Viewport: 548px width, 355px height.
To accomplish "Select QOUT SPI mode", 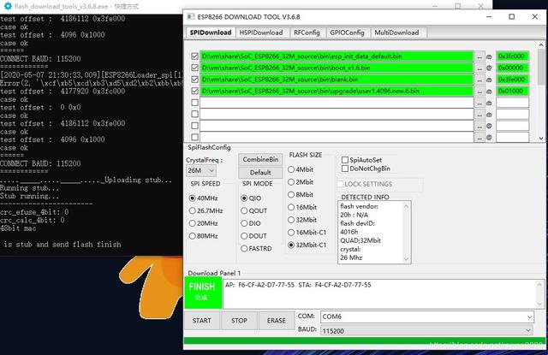I will tap(254, 210).
